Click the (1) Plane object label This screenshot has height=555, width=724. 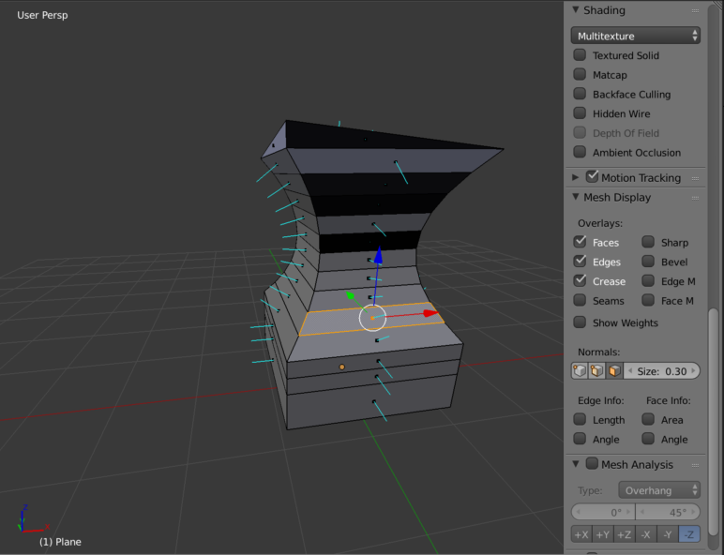(x=60, y=542)
